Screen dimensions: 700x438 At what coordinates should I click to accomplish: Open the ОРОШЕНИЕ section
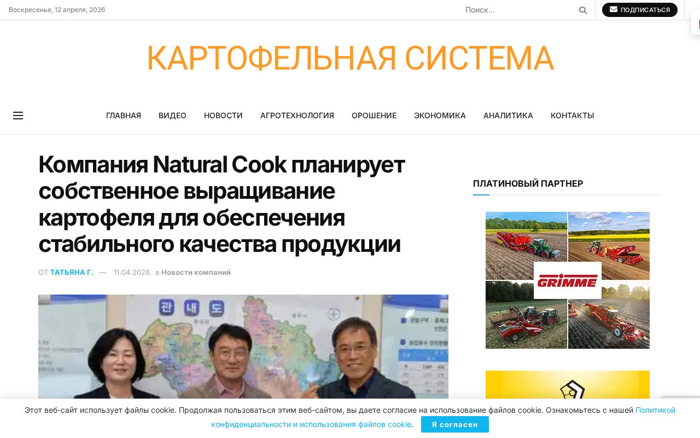(374, 116)
